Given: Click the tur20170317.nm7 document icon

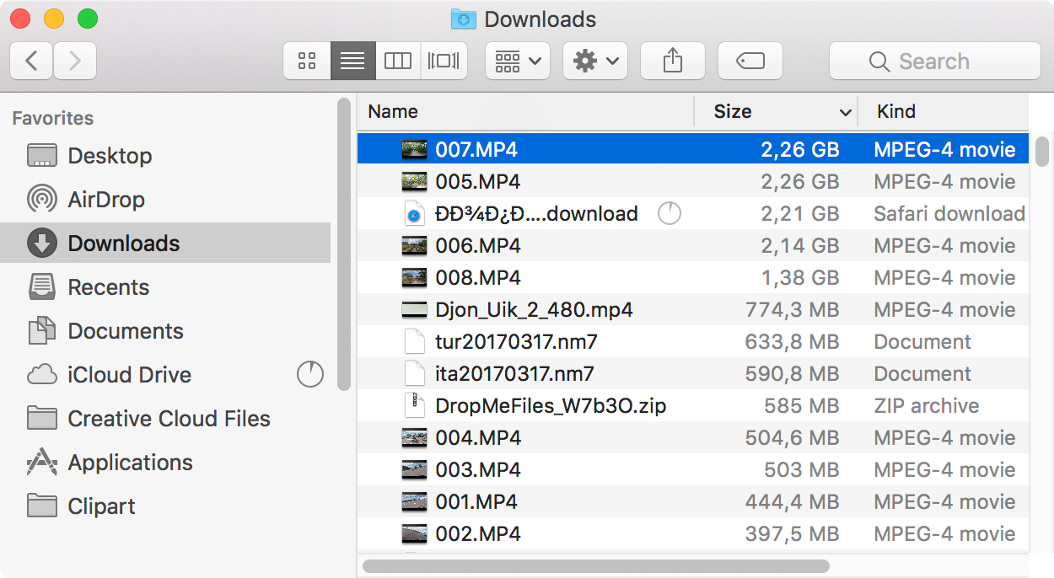Looking at the screenshot, I should [414, 342].
